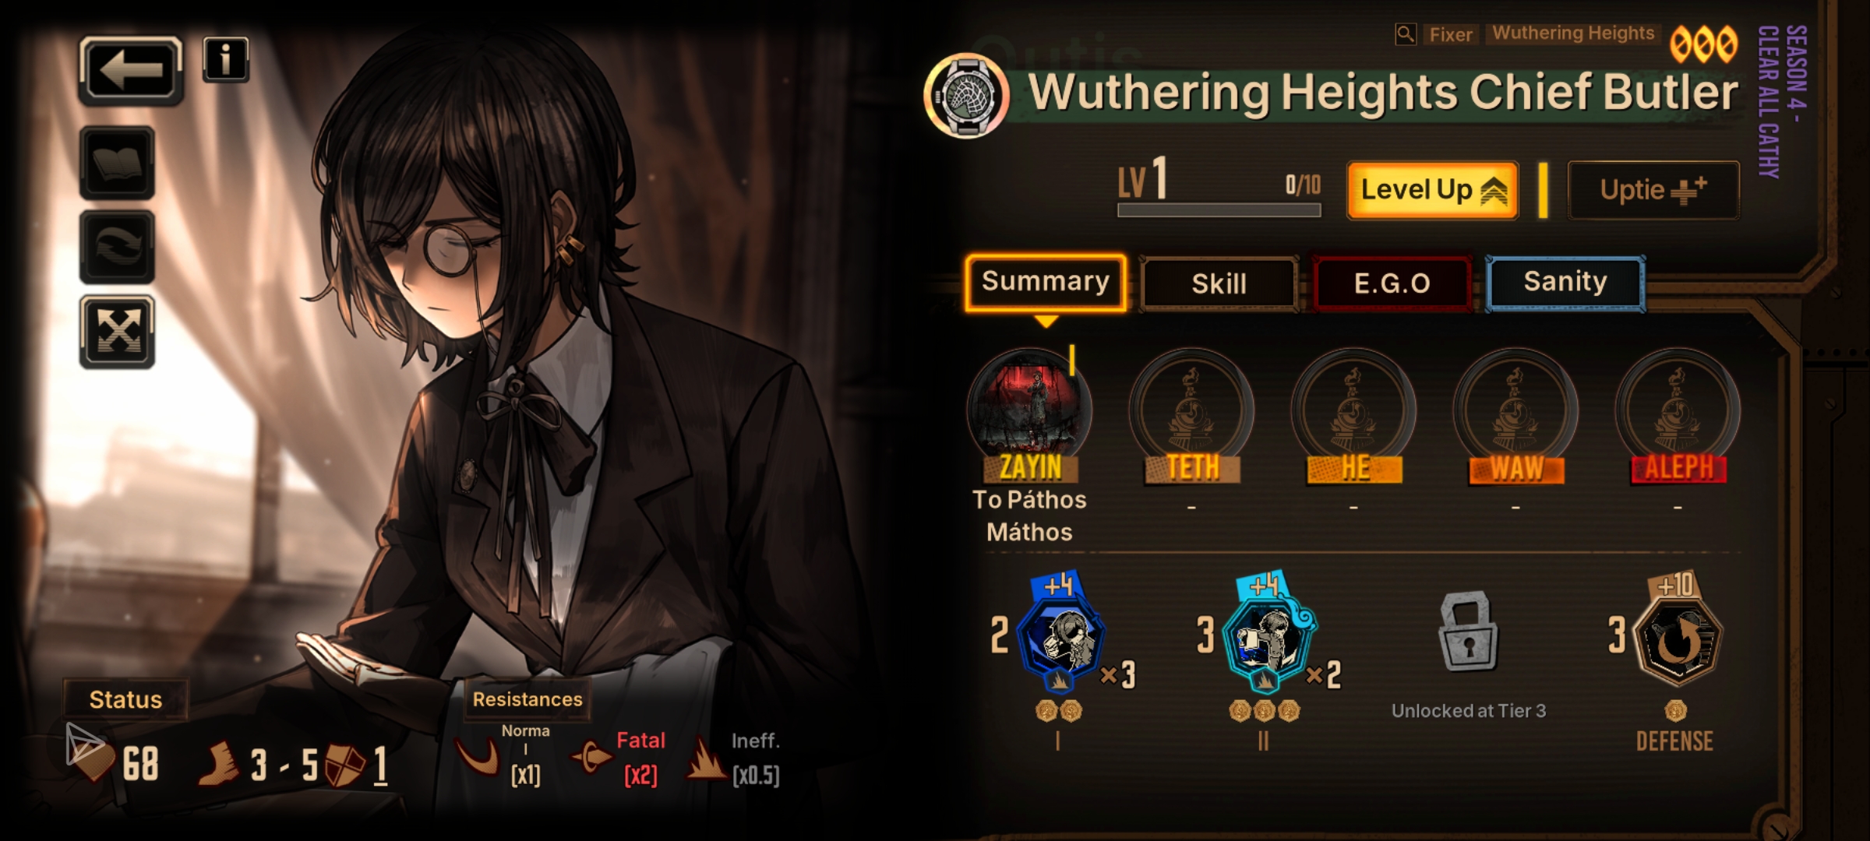
Task: Click the level experience progress bar
Action: (1219, 210)
